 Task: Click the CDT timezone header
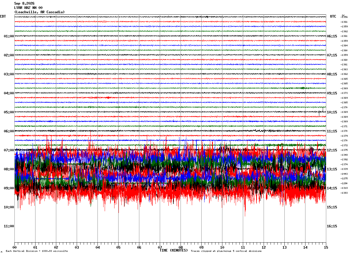[x=3, y=16]
